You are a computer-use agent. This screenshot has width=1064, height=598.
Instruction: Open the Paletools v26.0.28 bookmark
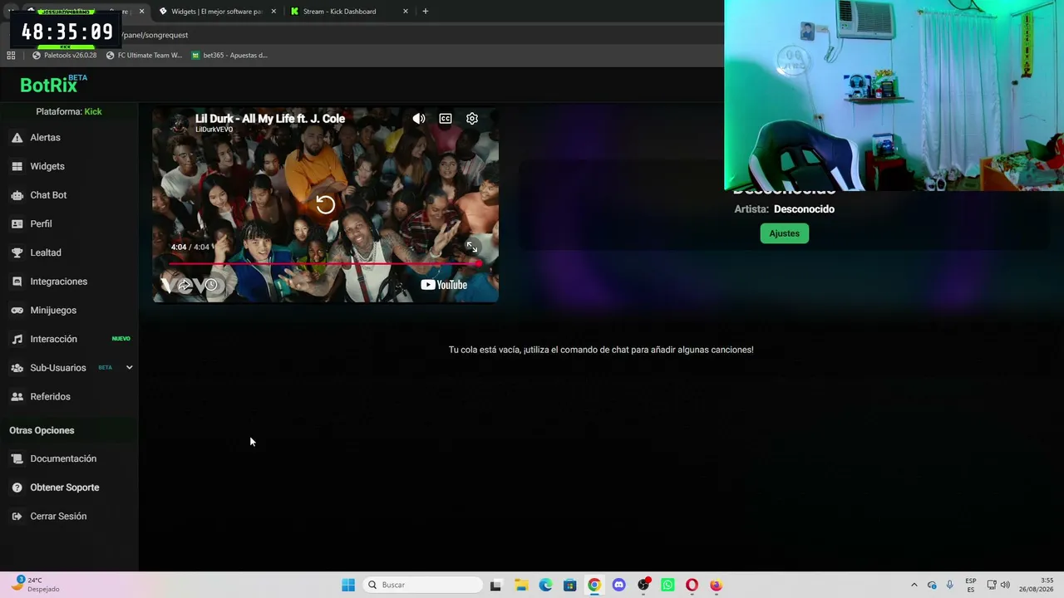pos(65,56)
